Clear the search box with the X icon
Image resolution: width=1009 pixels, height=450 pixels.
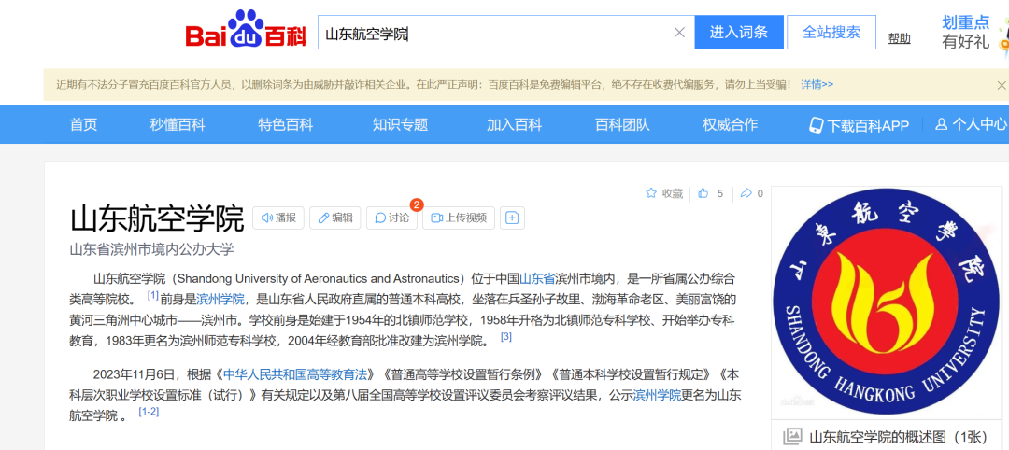(x=679, y=32)
